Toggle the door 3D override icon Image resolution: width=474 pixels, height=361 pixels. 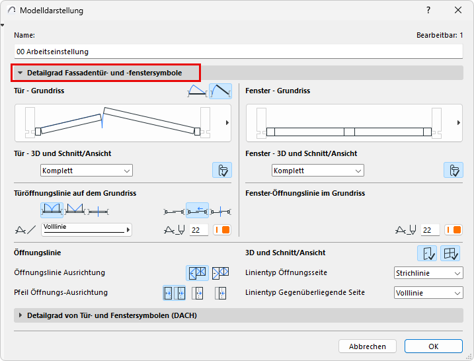coord(221,171)
